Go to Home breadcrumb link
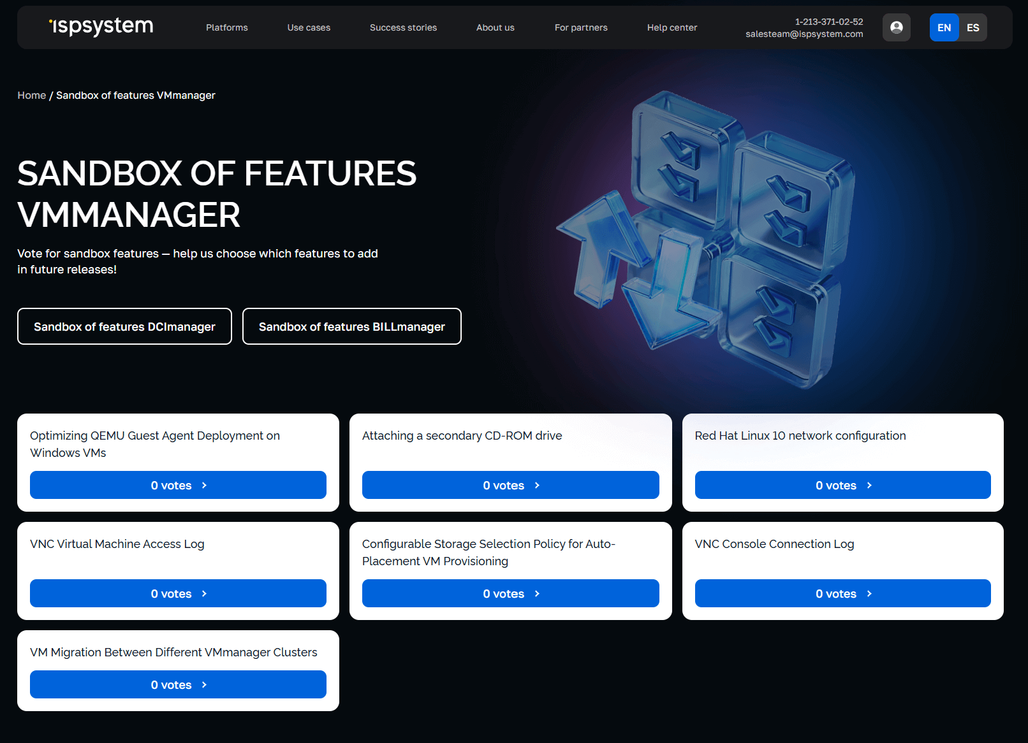The height and width of the screenshot is (743, 1028). click(32, 95)
